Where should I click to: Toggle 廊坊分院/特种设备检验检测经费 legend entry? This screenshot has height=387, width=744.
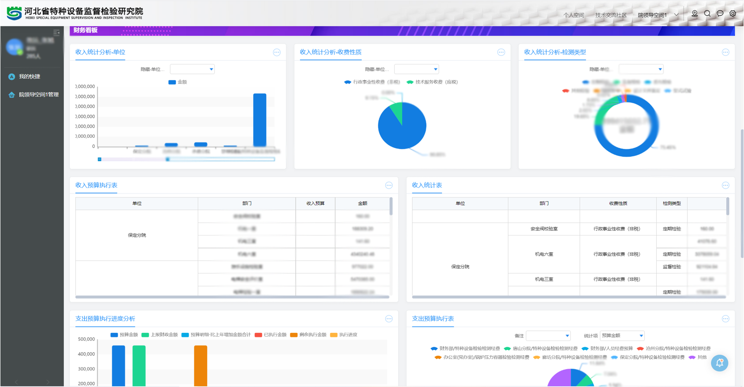[570, 358]
